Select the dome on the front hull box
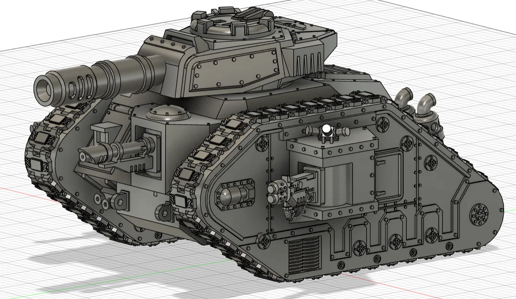The width and height of the screenshot is (516, 299). coord(168,112)
